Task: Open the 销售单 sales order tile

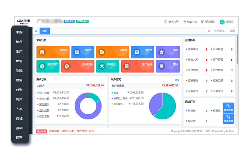Action: (53, 52)
